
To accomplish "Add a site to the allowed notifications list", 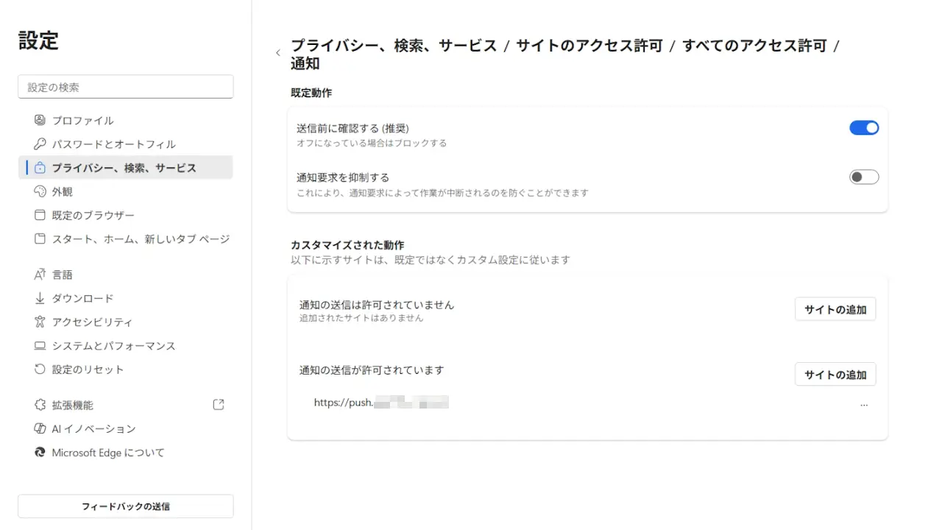I will pyautogui.click(x=835, y=375).
